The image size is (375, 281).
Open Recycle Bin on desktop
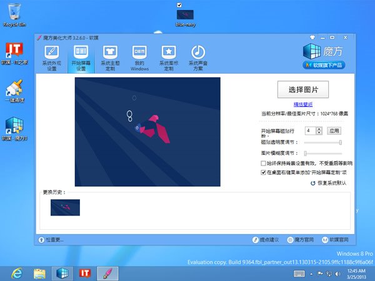14,15
